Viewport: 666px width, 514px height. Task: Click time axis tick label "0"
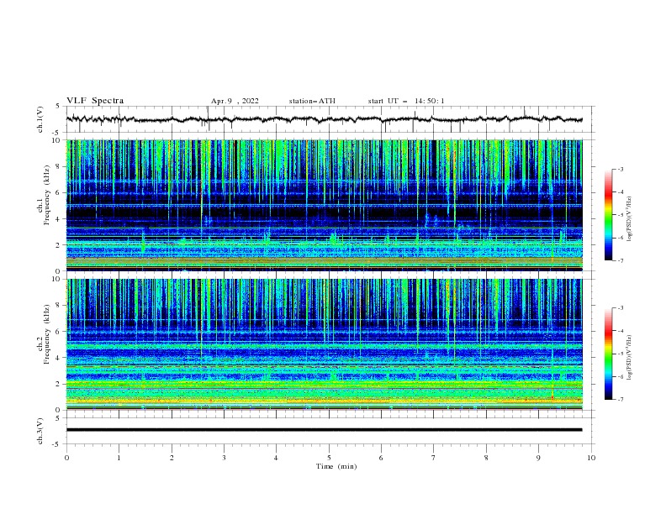(x=66, y=458)
